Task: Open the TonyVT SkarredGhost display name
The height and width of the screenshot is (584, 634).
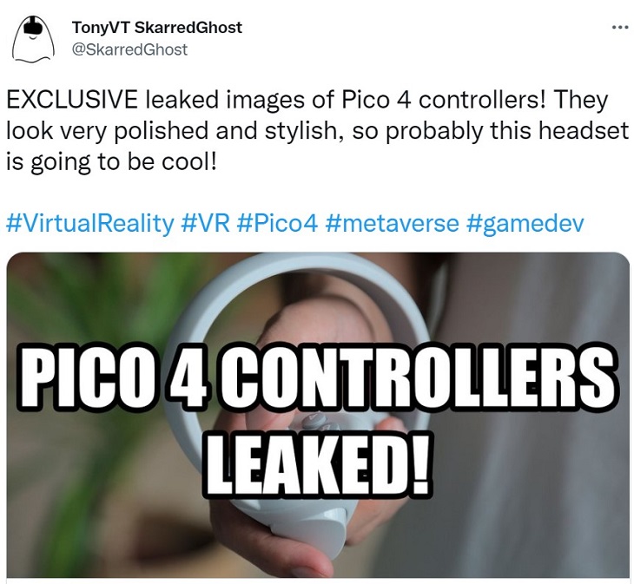Action: (157, 28)
